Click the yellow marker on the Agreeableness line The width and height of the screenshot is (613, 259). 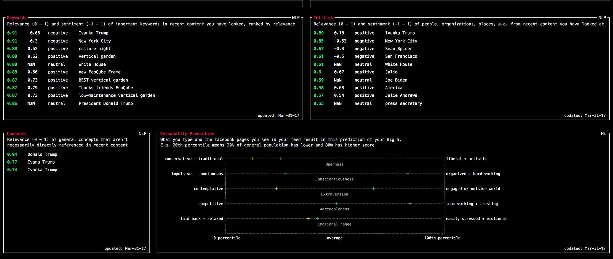coord(410,204)
